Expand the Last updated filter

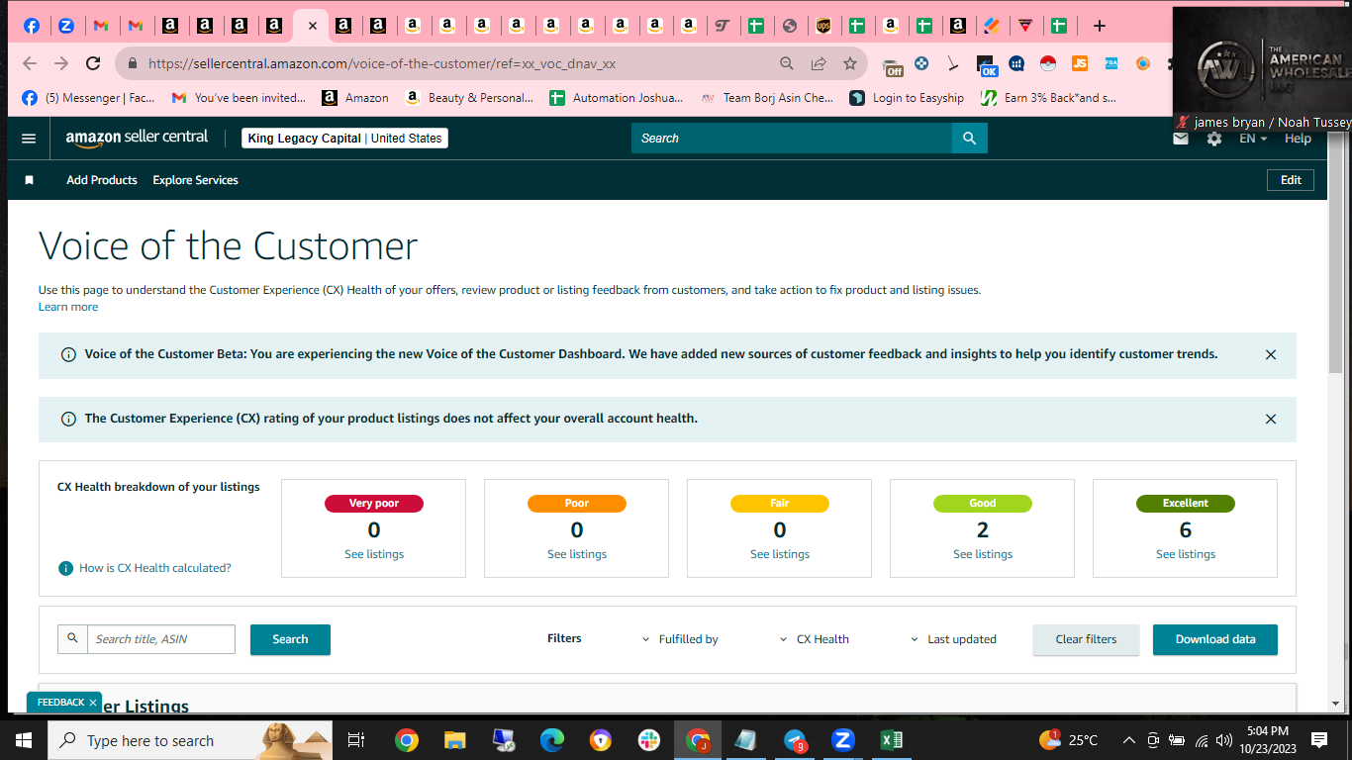(953, 639)
